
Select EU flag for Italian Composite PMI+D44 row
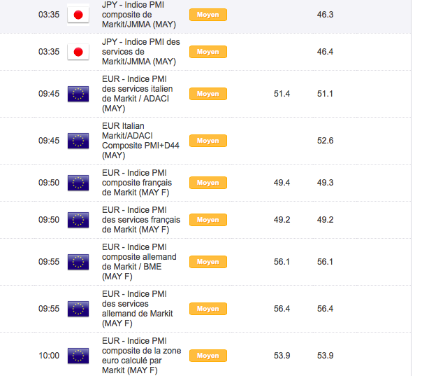[x=78, y=141]
